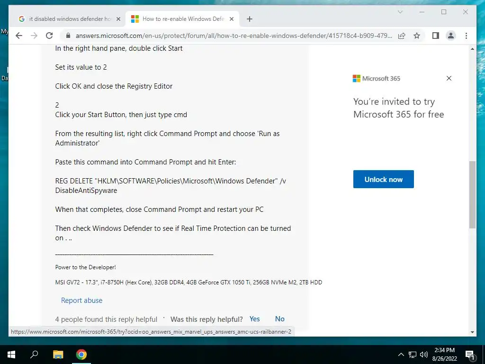Viewport: 485px width, 364px height.
Task: Click the 'Unlock now' button
Action: pos(384,179)
